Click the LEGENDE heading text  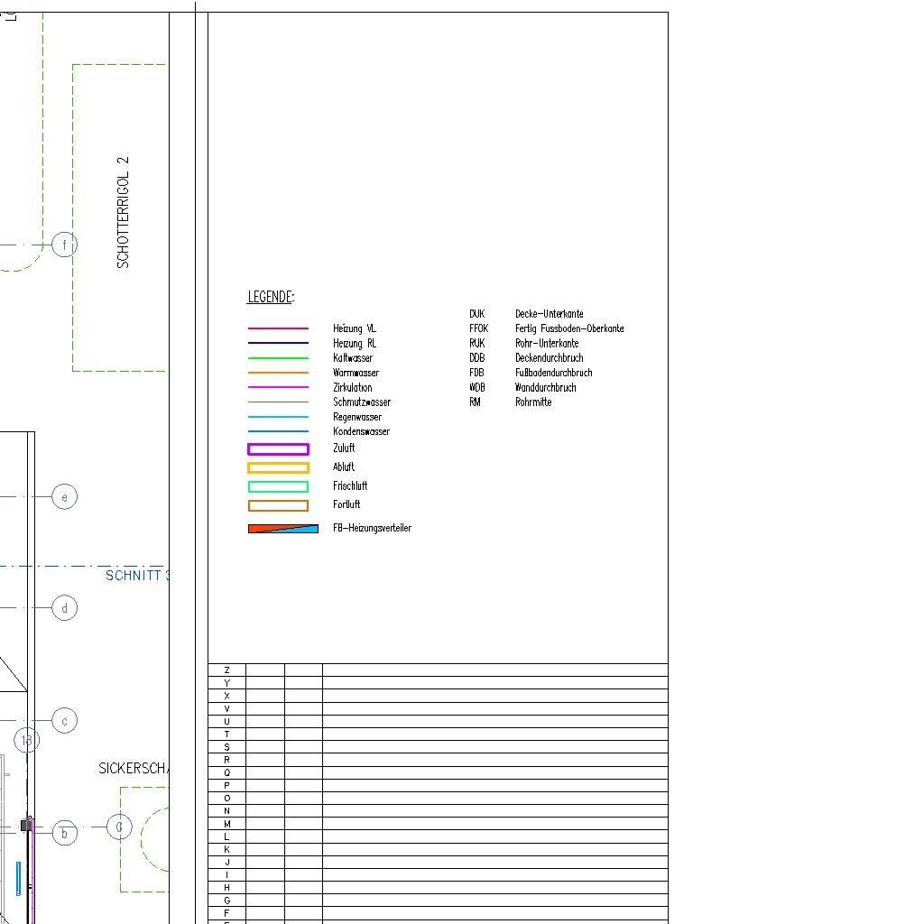(x=271, y=297)
